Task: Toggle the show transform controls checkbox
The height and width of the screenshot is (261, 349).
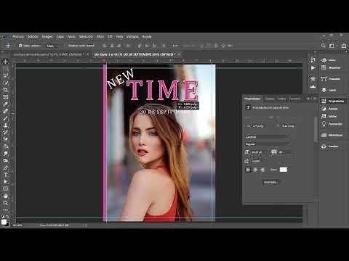Action: click(65, 46)
